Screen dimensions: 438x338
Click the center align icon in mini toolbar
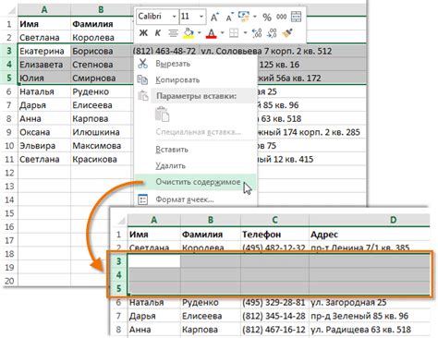173,32
